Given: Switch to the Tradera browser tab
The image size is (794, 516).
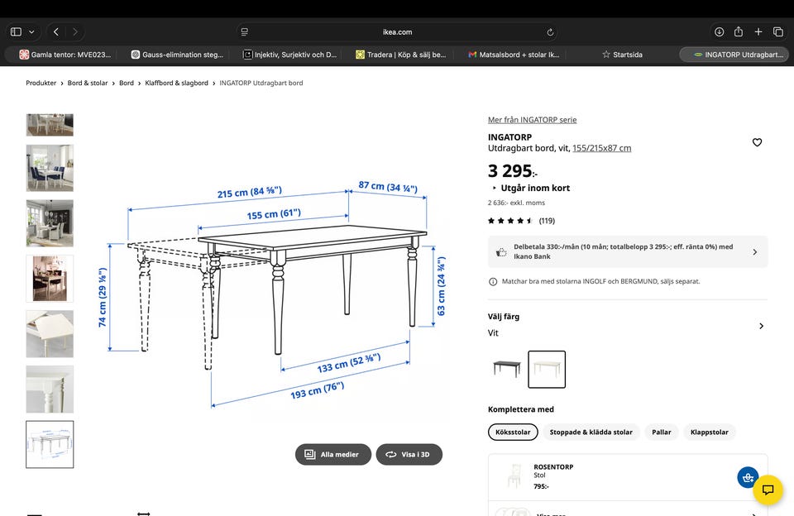Looking at the screenshot, I should click(x=401, y=55).
